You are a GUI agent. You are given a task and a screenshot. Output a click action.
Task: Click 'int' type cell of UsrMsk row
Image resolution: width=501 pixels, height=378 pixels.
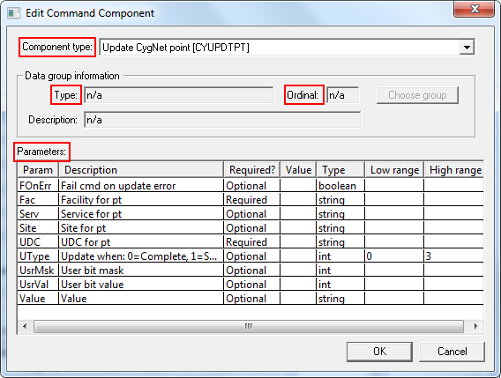click(x=340, y=271)
